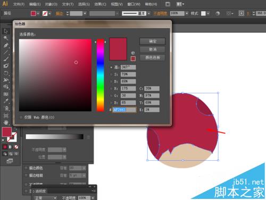Select the R red radio button
The height and width of the screenshot is (200, 266).
point(111,89)
